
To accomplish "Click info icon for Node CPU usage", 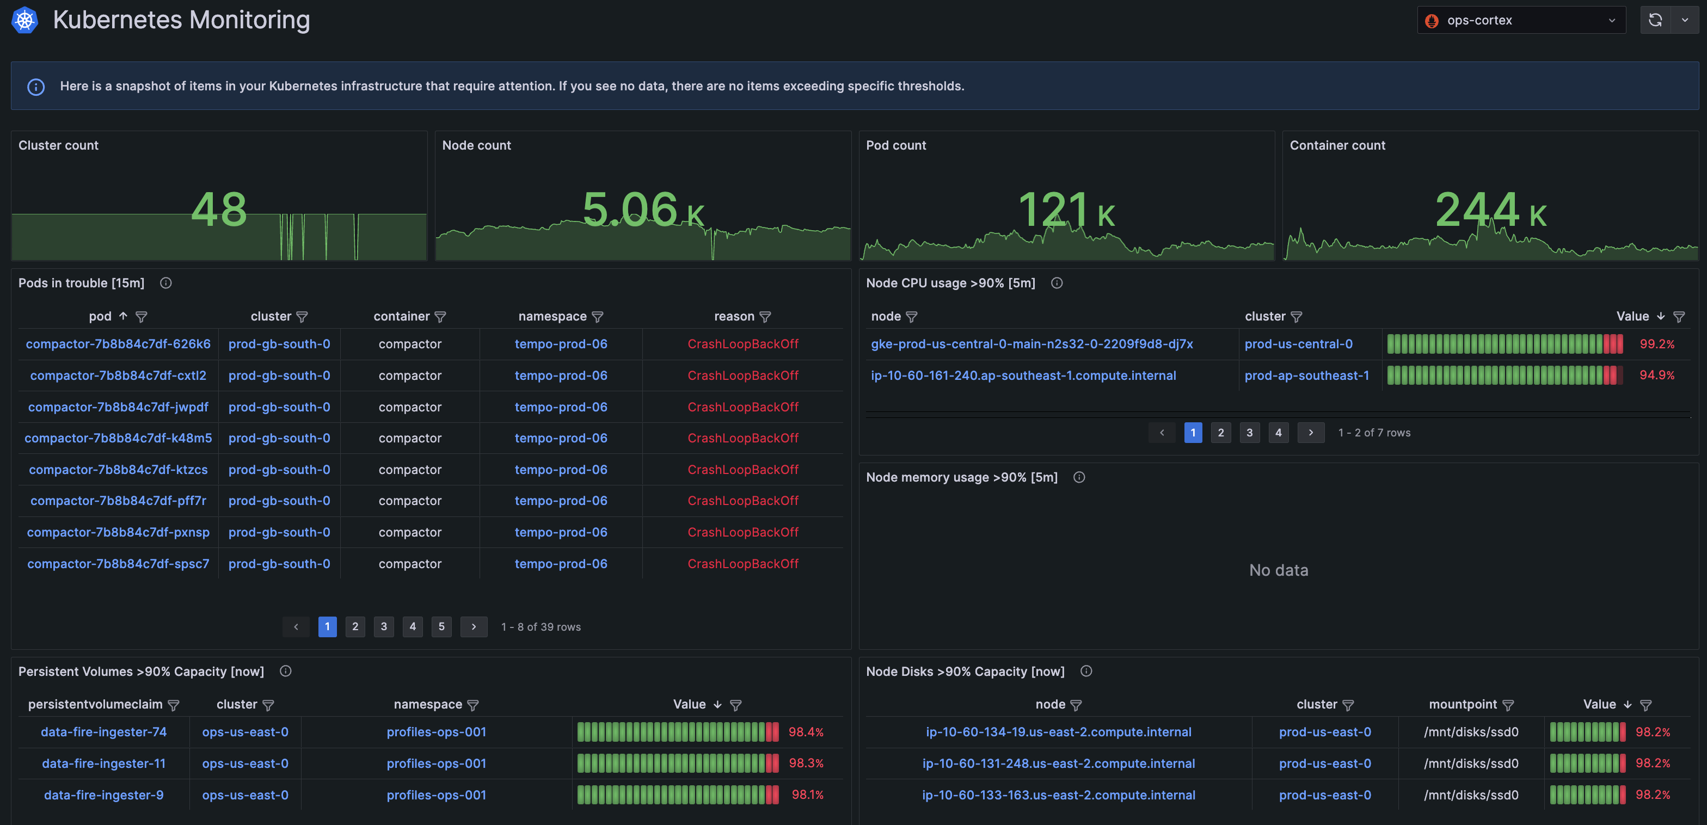I will [1057, 283].
